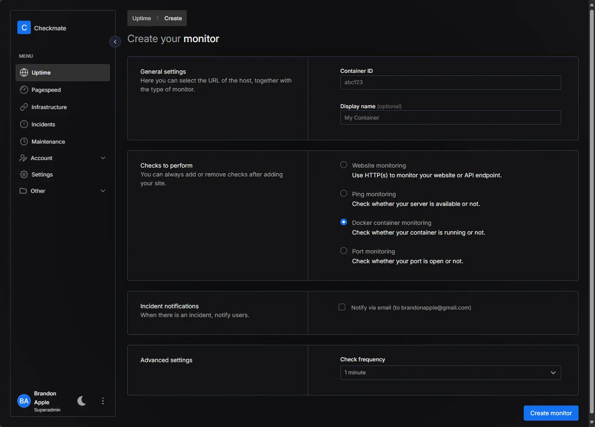The width and height of the screenshot is (595, 427).
Task: Click the Incidents alert icon
Action: pos(24,124)
